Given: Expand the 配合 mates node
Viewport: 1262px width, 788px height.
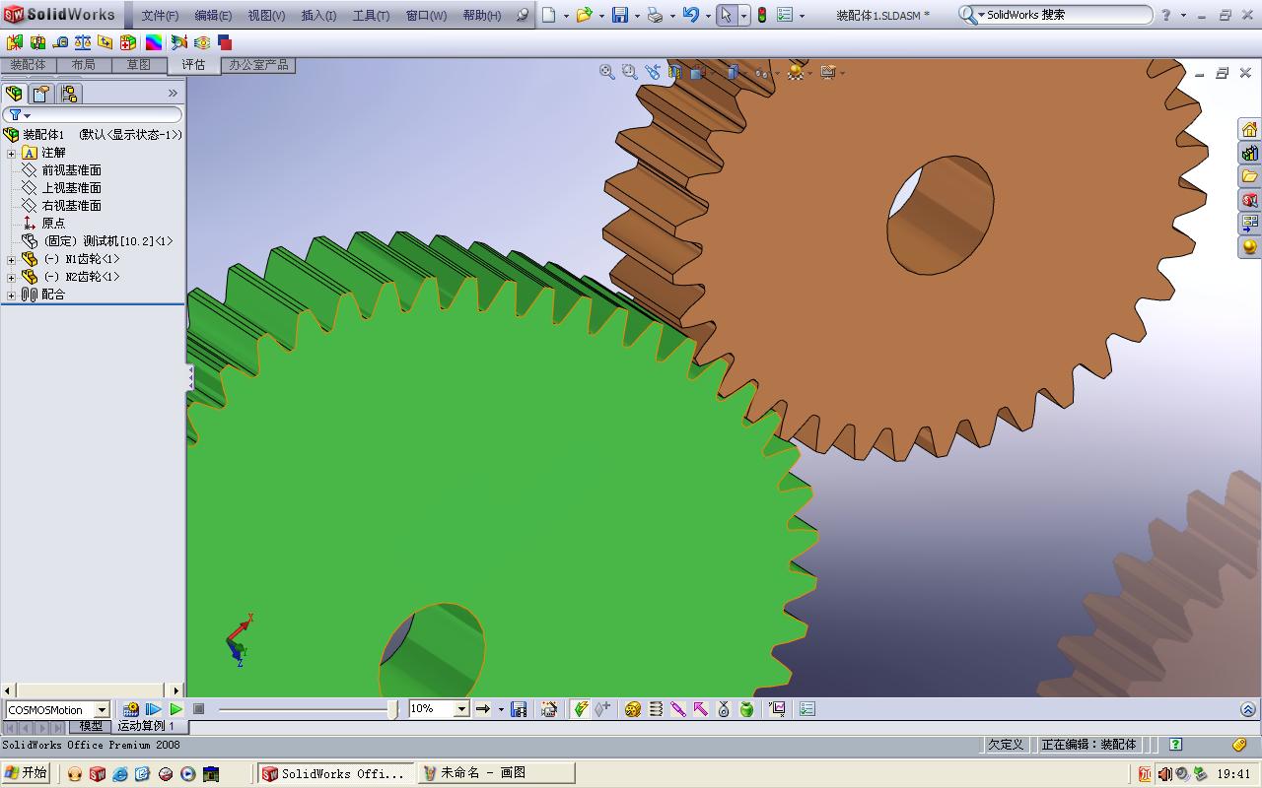Looking at the screenshot, I should (x=12, y=295).
